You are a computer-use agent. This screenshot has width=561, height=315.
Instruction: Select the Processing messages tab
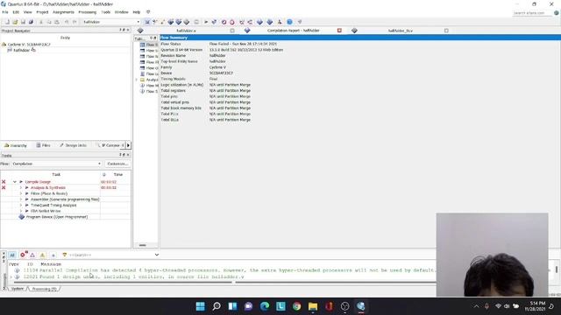pyautogui.click(x=44, y=289)
